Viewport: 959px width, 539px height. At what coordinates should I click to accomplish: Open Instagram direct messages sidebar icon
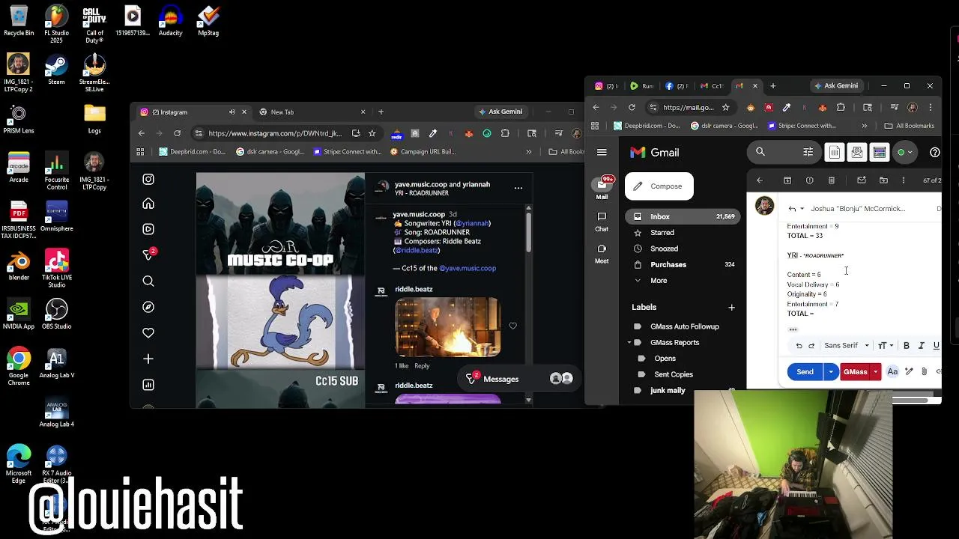[148, 255]
